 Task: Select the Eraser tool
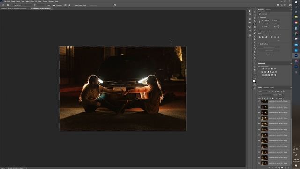tap(255, 45)
